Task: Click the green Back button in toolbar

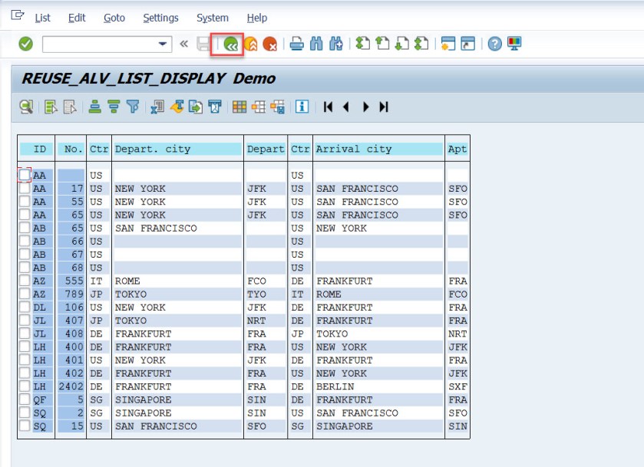Action: pyautogui.click(x=230, y=44)
